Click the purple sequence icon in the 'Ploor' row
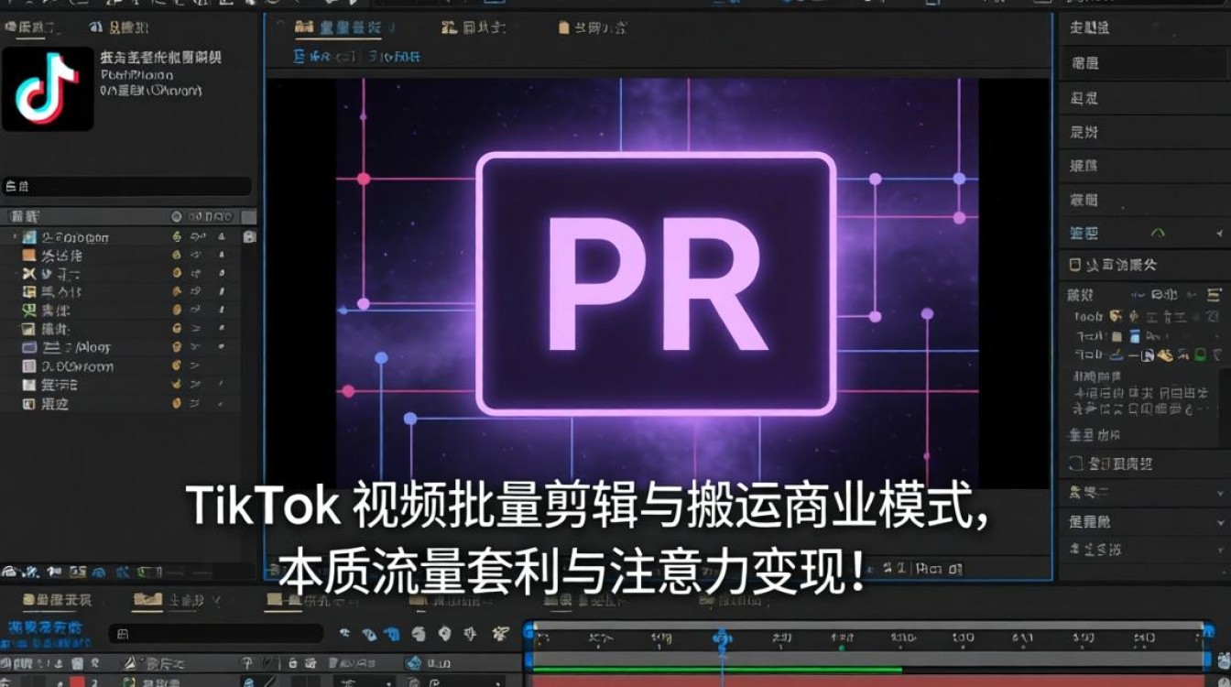Viewport: 1231px width, 687px height. coord(29,348)
